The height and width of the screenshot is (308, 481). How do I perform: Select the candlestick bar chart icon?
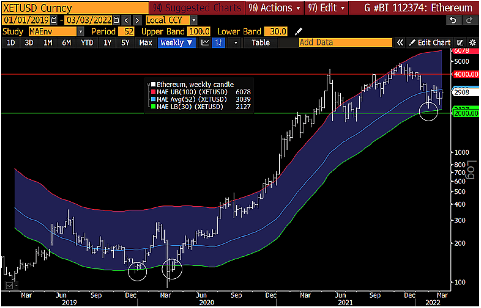(x=218, y=43)
